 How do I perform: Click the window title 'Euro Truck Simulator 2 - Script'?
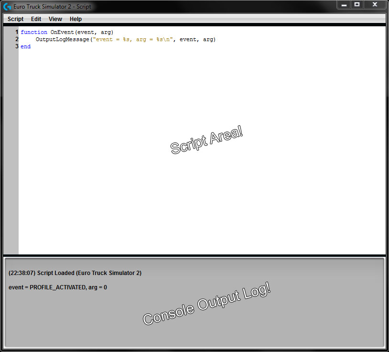click(x=52, y=7)
